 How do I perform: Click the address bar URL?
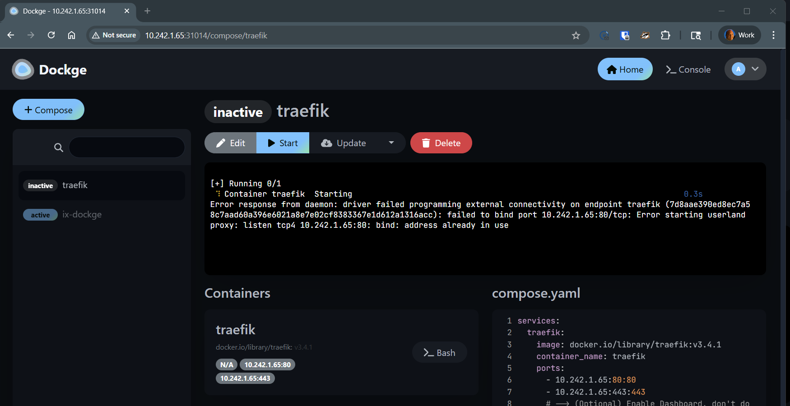[206, 35]
